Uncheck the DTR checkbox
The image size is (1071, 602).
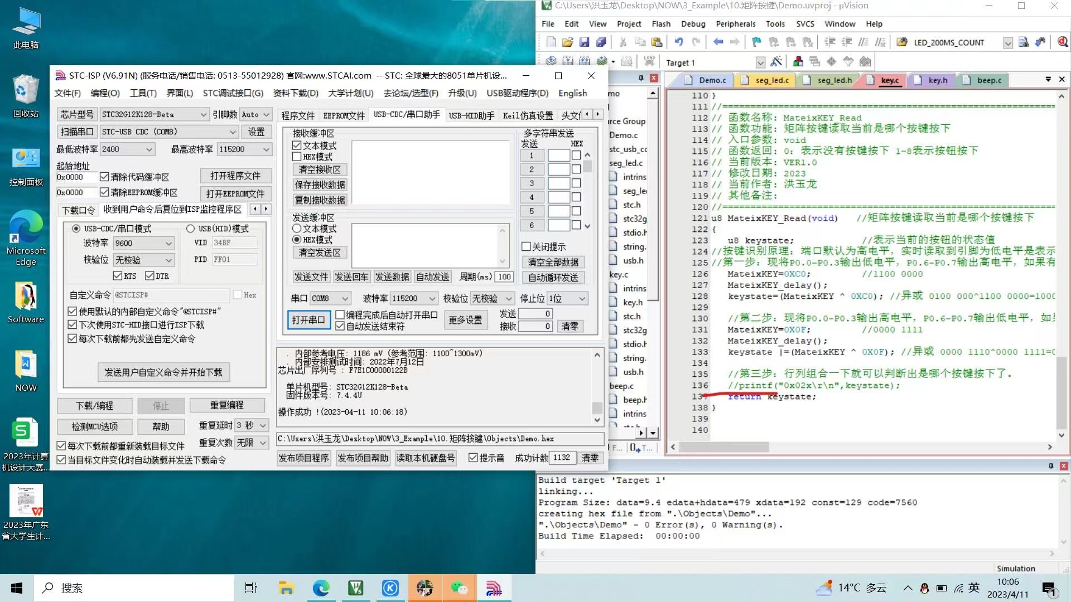[149, 276]
